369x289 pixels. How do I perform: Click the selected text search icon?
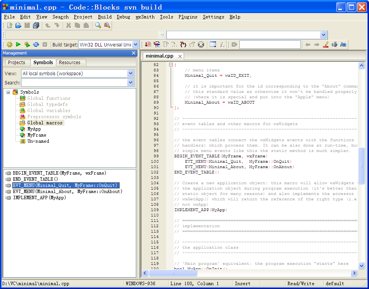[334, 45]
